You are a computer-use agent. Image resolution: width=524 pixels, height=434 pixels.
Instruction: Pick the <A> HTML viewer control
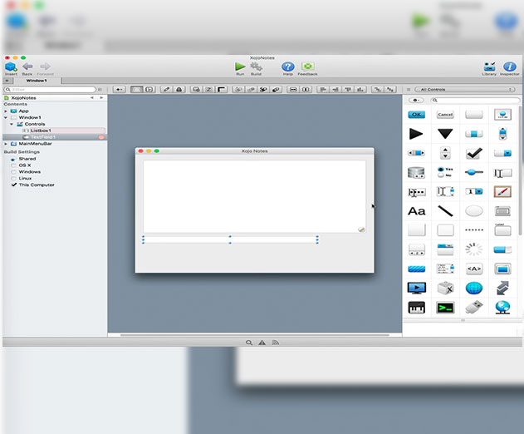coord(474,269)
